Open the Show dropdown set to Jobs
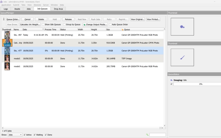The image size is (221, 138). pos(15,135)
